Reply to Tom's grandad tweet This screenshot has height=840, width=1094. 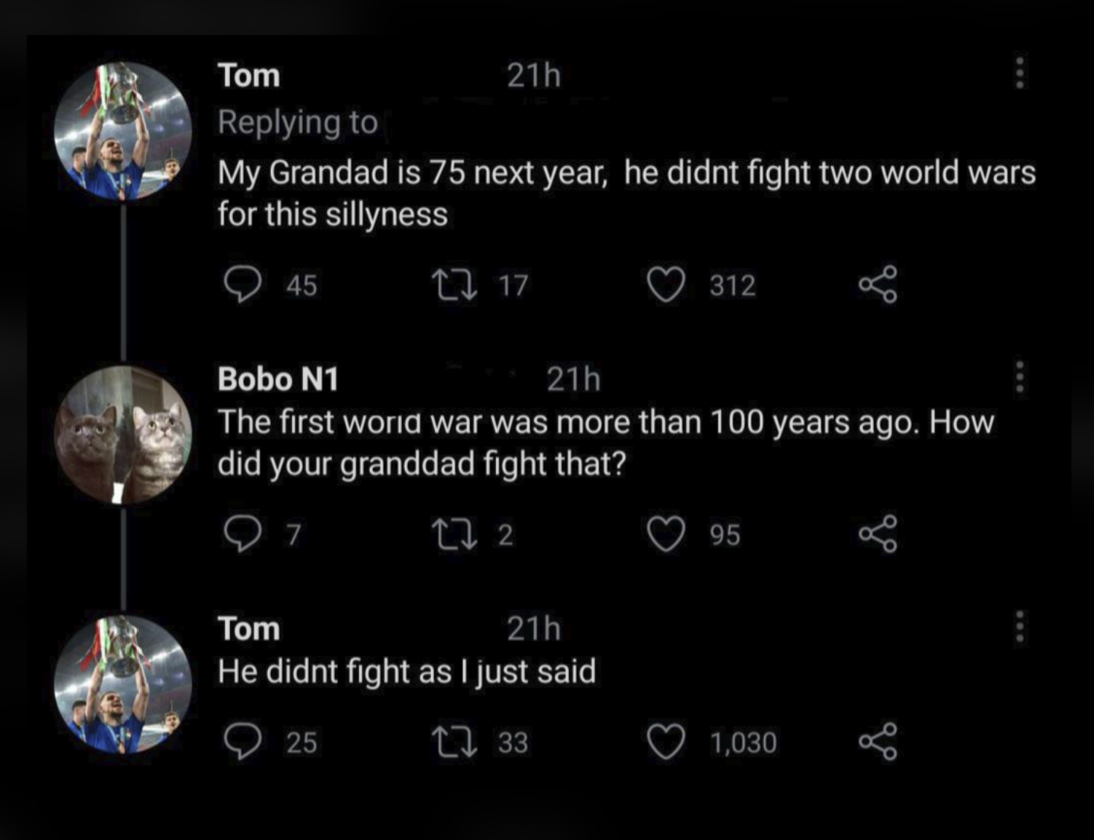(243, 284)
